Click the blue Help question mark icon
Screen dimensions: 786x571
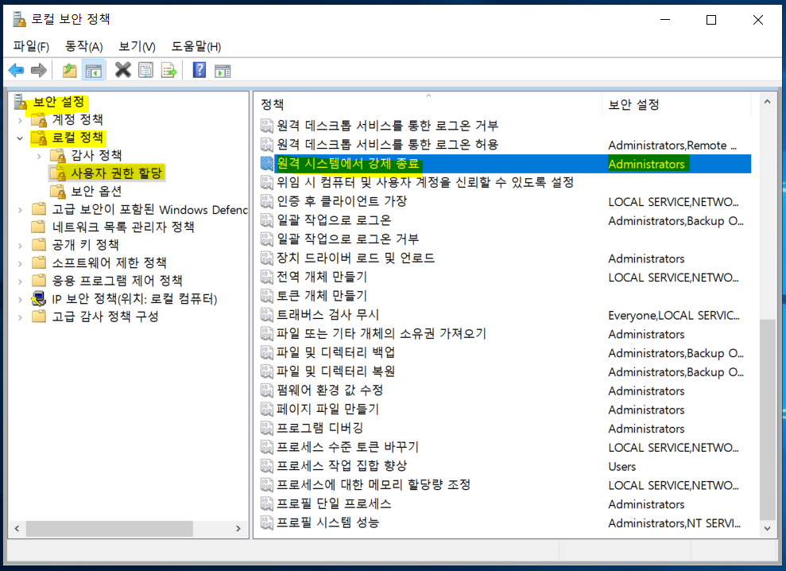click(199, 70)
